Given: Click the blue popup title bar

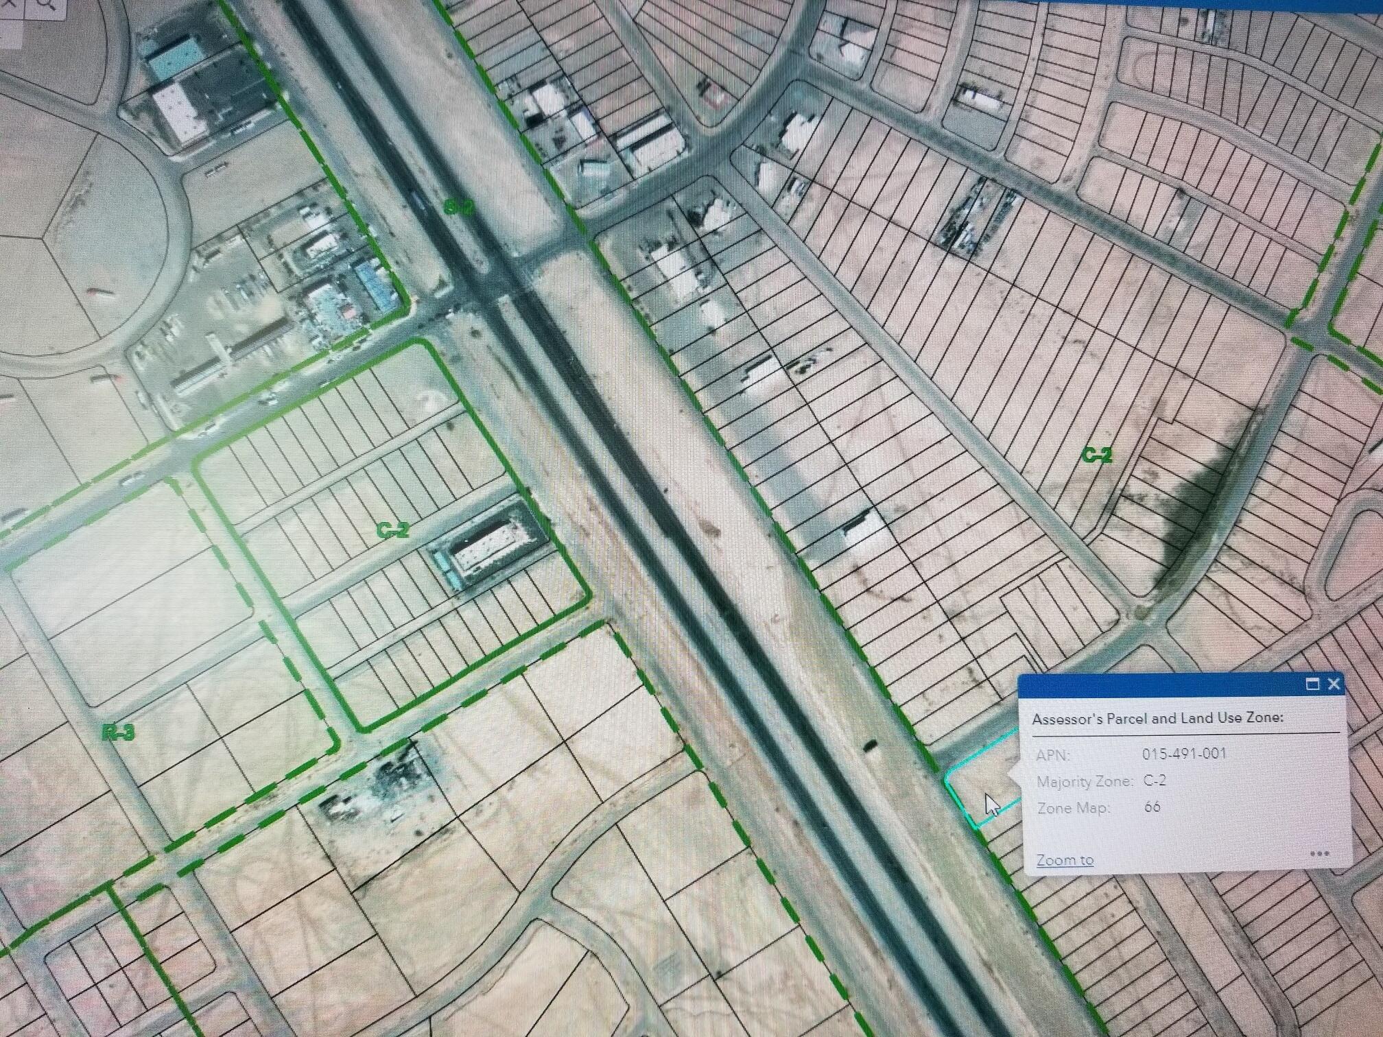Looking at the screenshot, I should click(1159, 684).
